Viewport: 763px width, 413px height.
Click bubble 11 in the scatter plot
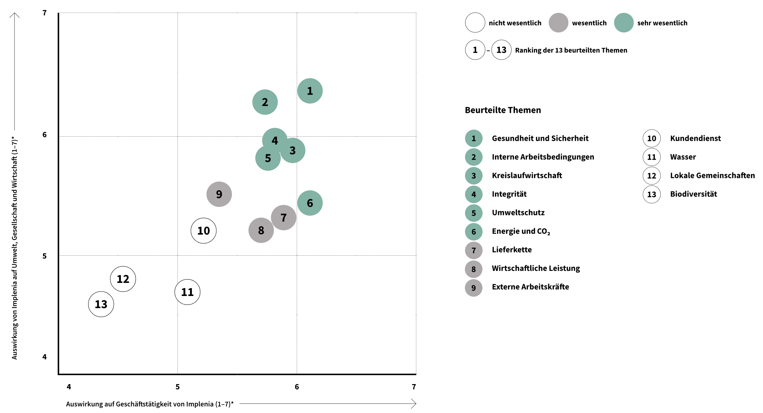(x=187, y=292)
